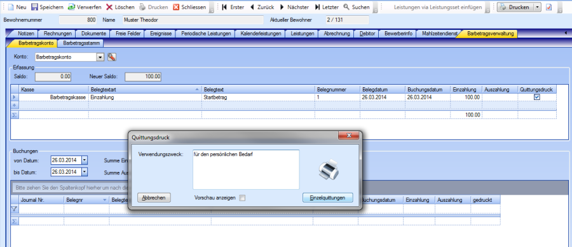Click the Barbetragskasse cell

pos(54,97)
